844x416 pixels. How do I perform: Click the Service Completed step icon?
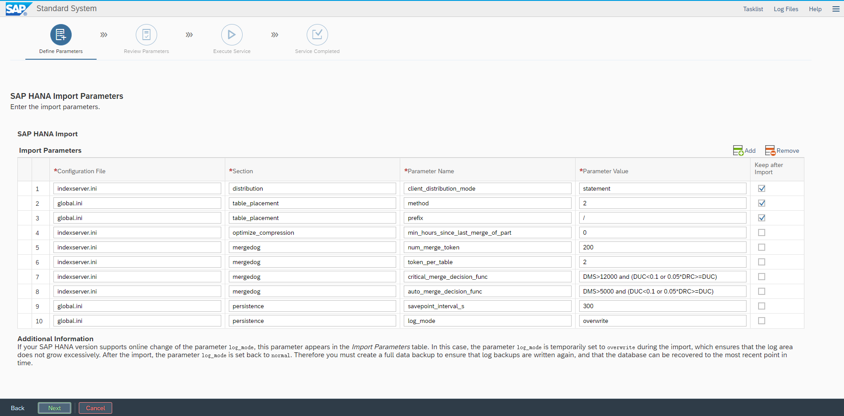(x=317, y=35)
